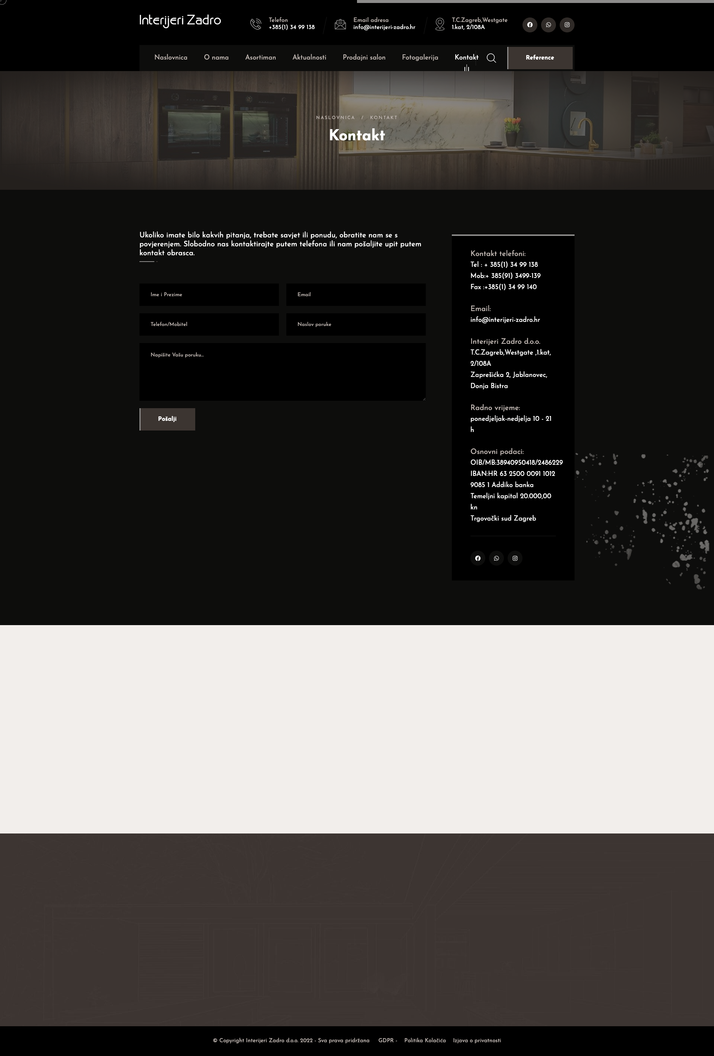Focus the Ime i Prezime field
This screenshot has width=714, height=1056.
tap(209, 294)
